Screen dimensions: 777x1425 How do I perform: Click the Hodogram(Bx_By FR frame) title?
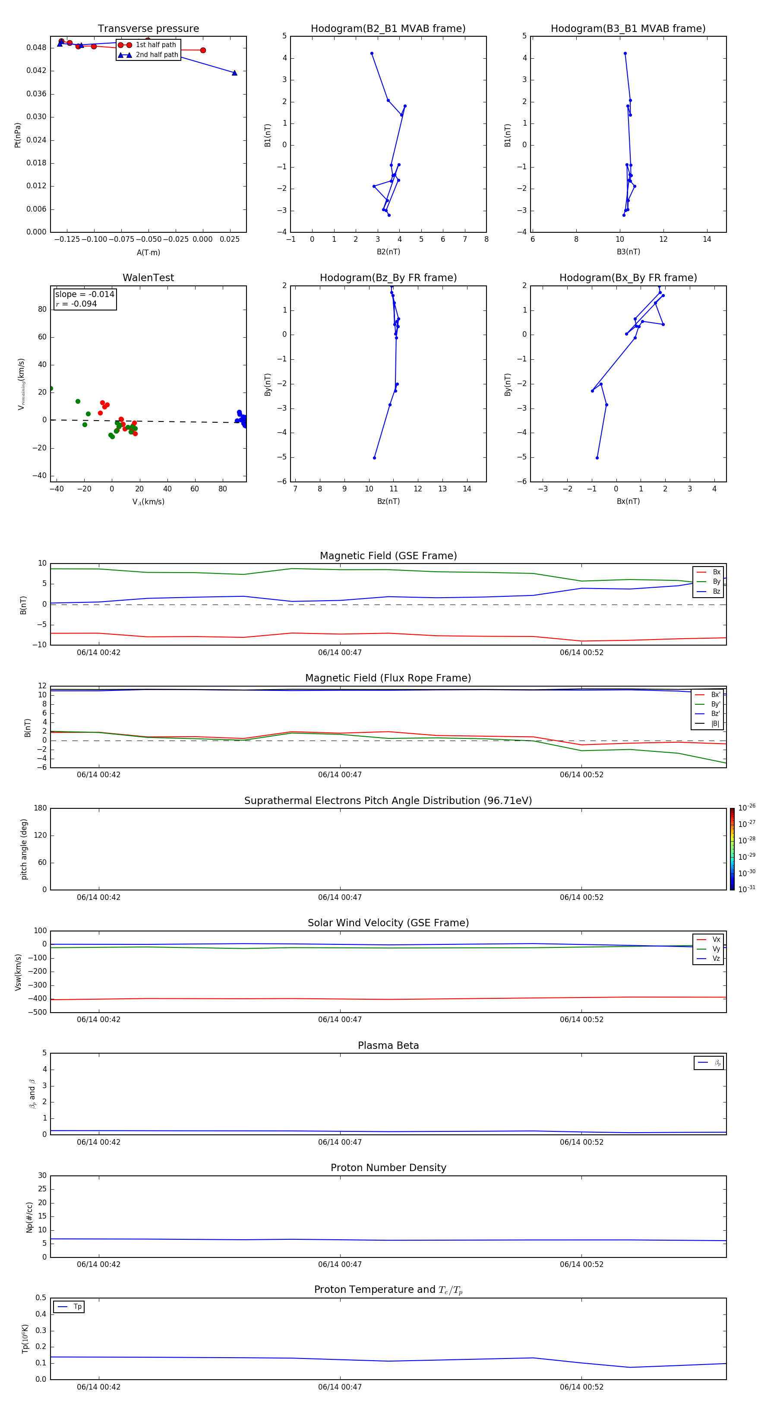[x=628, y=278]
